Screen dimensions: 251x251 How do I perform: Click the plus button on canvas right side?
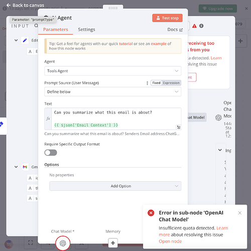pos(240,41)
